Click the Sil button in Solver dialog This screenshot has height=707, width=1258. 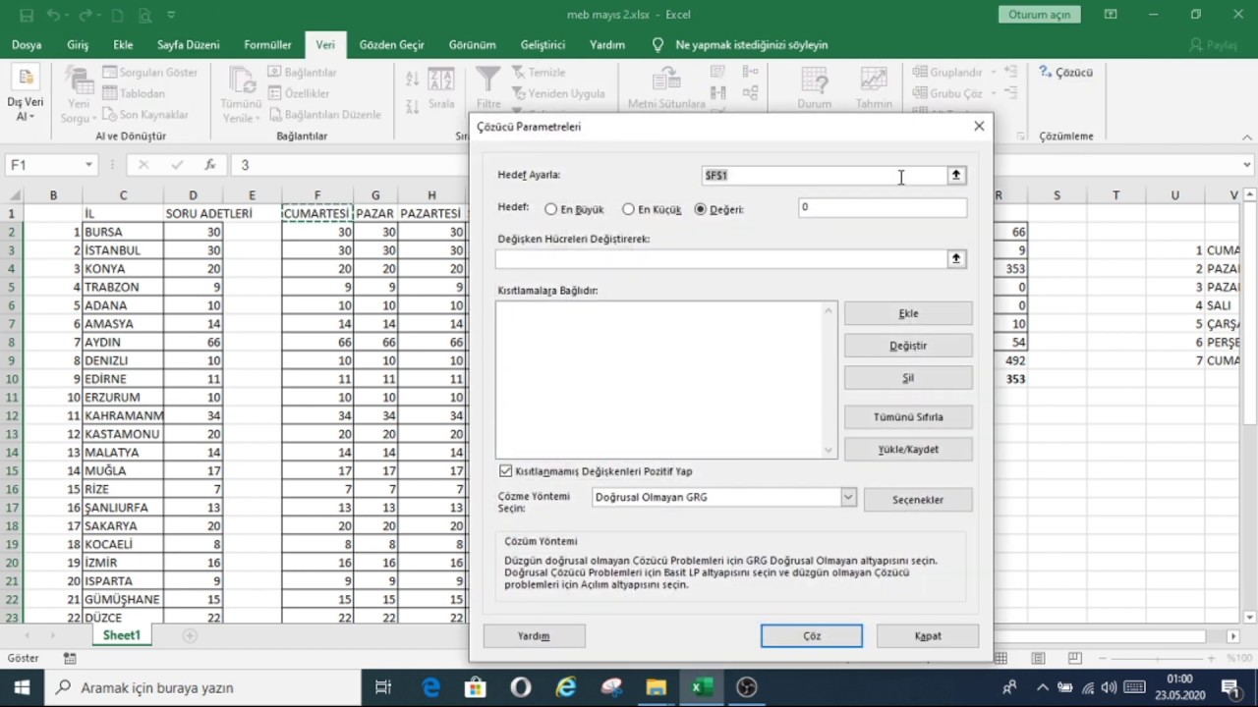tap(908, 378)
